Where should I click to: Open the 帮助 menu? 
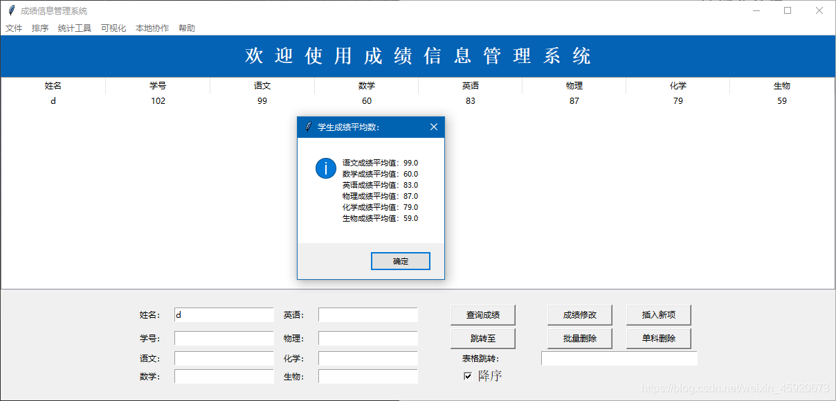coord(186,28)
